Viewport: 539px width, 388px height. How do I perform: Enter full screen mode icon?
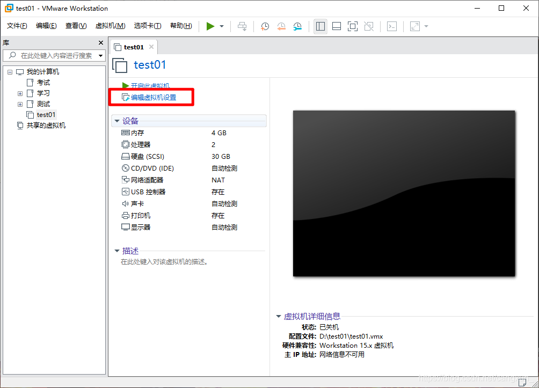tap(353, 26)
